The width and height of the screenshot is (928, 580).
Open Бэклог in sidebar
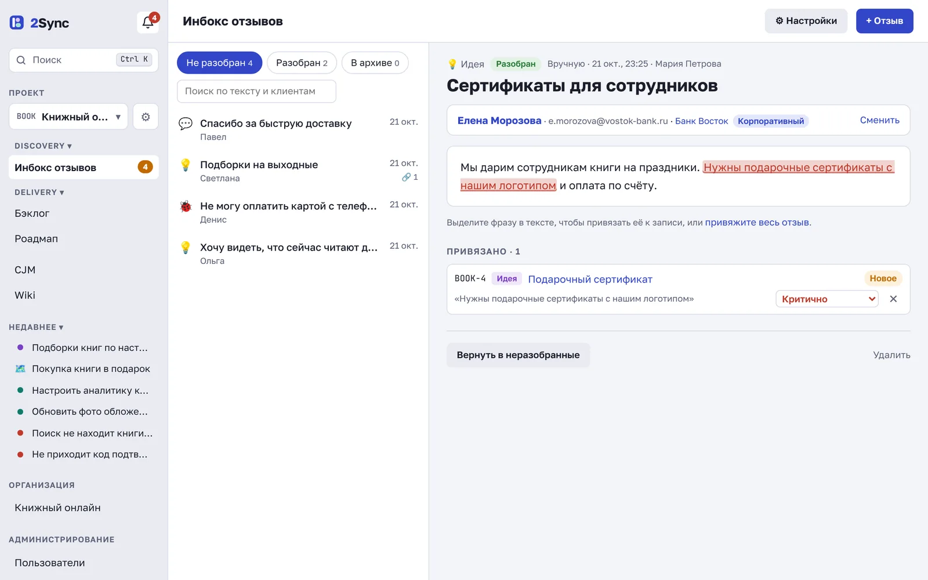coord(84,213)
